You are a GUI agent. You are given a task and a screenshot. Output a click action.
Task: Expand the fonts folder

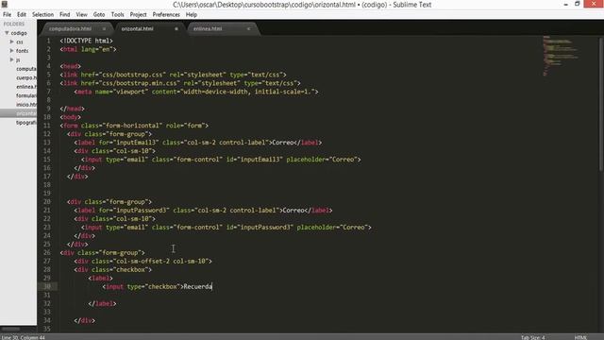coord(11,50)
